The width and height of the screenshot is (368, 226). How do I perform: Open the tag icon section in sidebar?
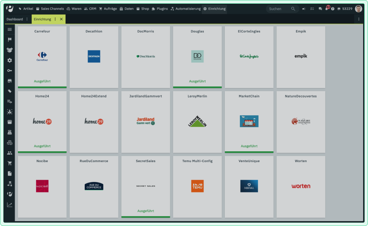[10, 91]
